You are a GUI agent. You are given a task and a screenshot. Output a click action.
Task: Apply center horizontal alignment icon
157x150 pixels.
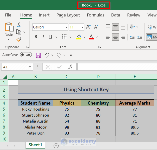[115, 37]
